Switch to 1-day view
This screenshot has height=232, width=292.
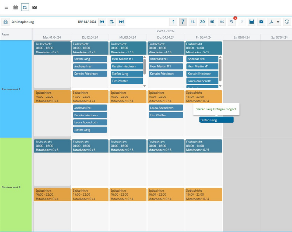click(173, 22)
